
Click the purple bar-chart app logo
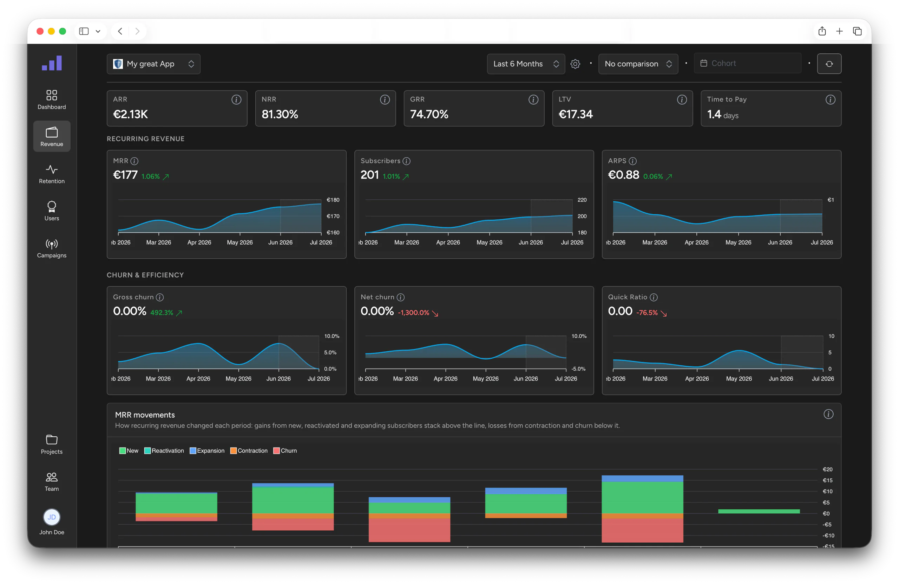click(52, 63)
